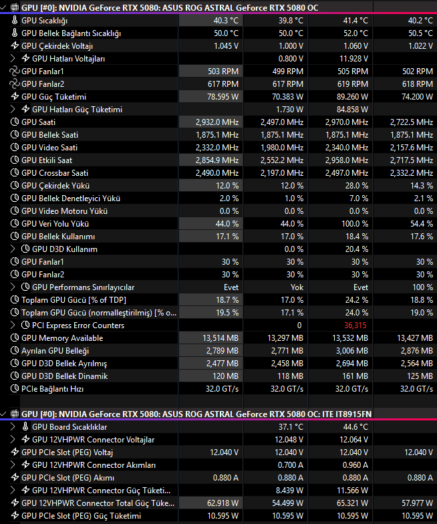Click gauge icon of PCIe Bağlantı Hızı
The image size is (437, 524).
[15, 389]
